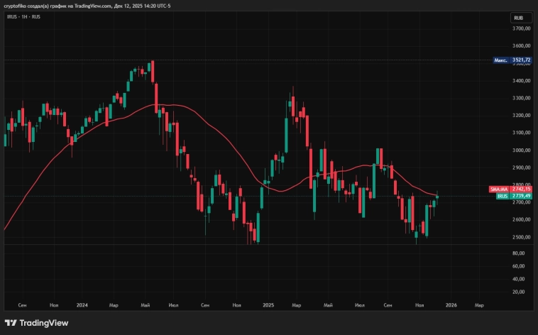Click the 2025 label on time axis
The height and width of the screenshot is (335, 538).
point(268,305)
